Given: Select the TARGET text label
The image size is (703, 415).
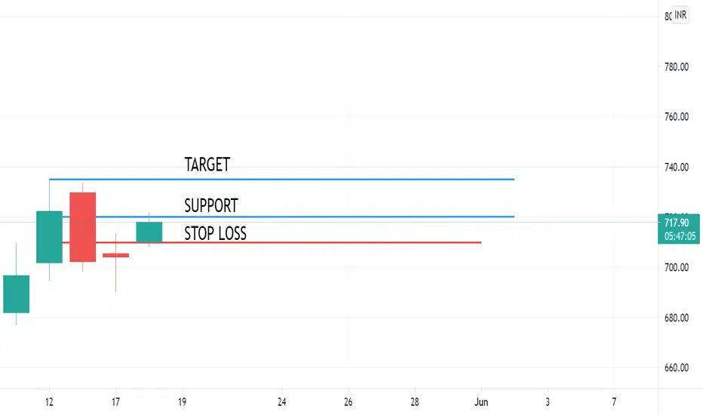Looking at the screenshot, I should [207, 164].
